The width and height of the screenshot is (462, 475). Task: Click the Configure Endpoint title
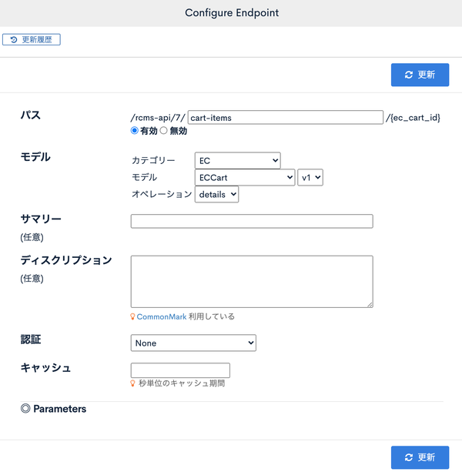point(232,13)
